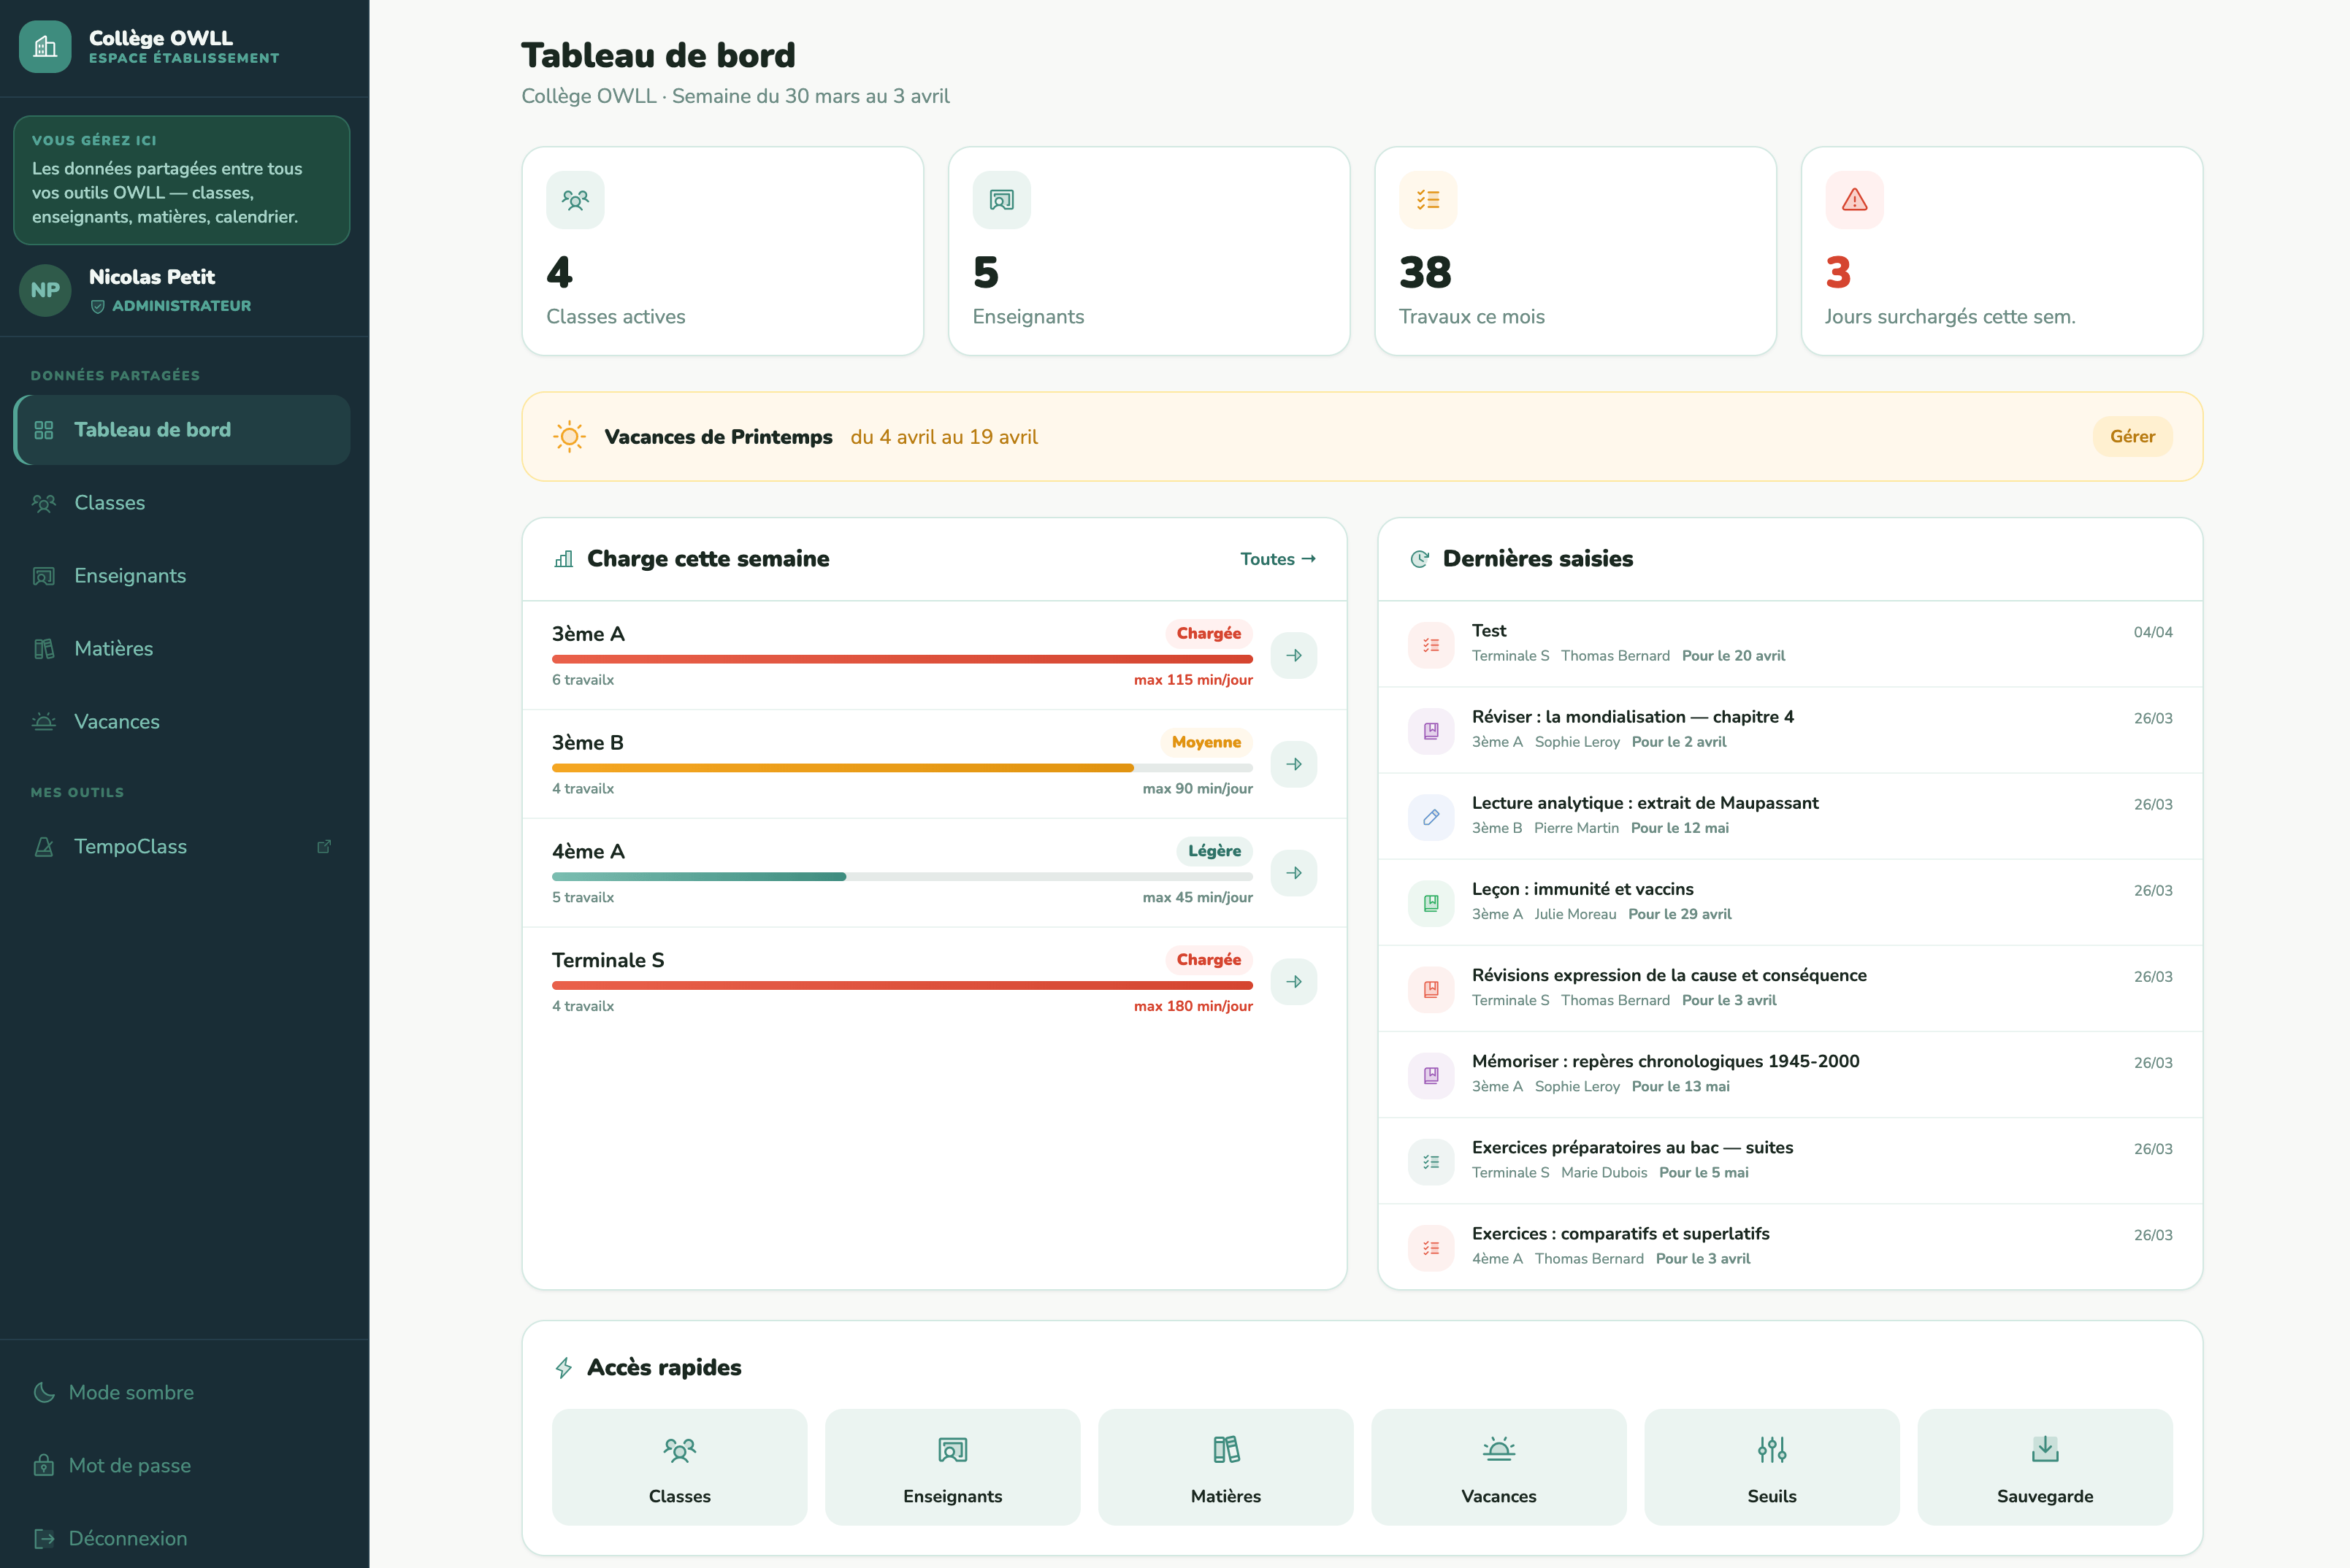The height and width of the screenshot is (1568, 2350).
Task: Click the 3ème B load progress bar
Action: click(903, 768)
